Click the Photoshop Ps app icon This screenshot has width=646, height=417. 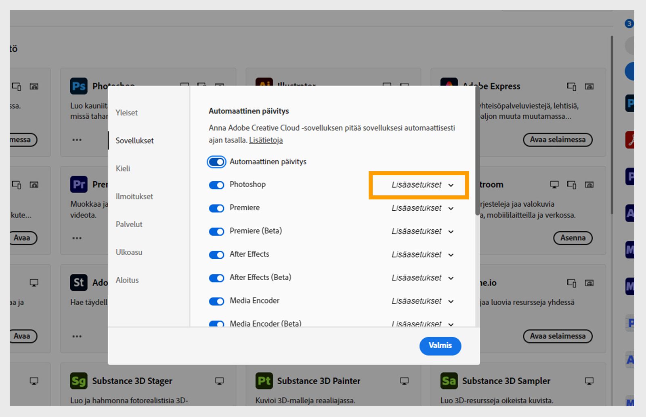[79, 86]
